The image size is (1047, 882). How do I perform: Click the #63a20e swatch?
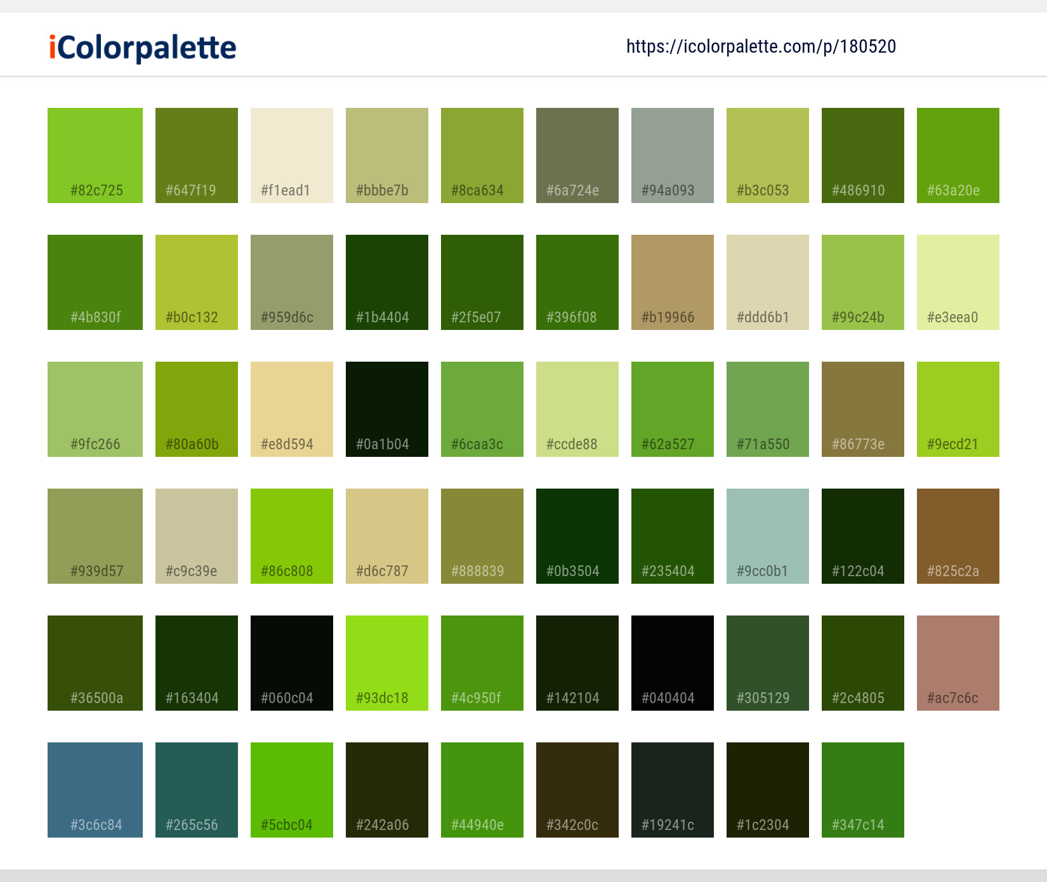pos(958,155)
